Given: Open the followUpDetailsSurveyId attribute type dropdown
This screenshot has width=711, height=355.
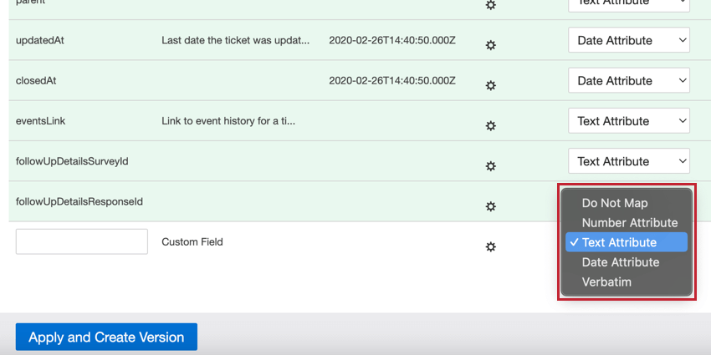Looking at the screenshot, I should 628,160.
